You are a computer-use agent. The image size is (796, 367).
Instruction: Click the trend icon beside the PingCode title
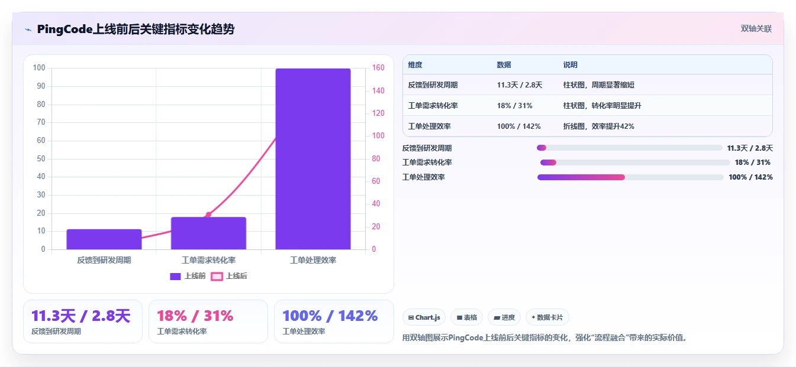pyautogui.click(x=28, y=30)
